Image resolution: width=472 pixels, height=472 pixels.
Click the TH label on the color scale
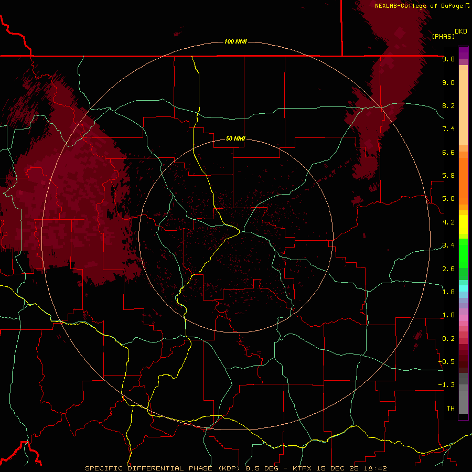[x=450, y=408]
